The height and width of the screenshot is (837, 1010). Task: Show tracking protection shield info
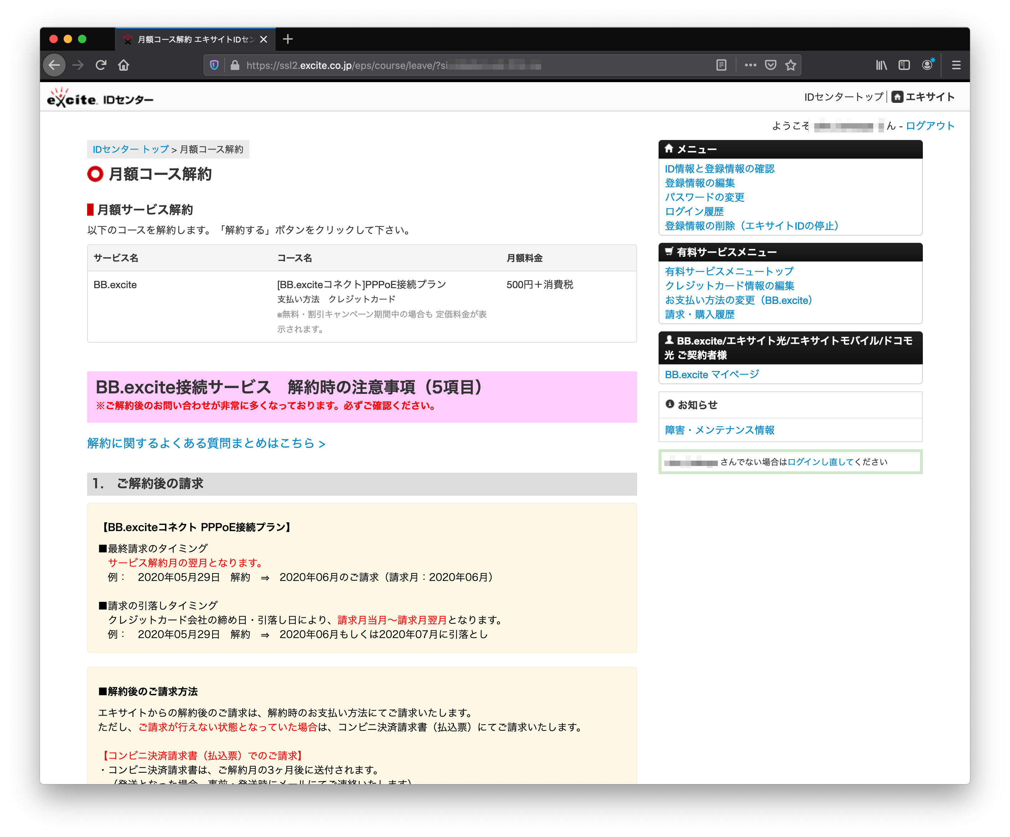[215, 65]
